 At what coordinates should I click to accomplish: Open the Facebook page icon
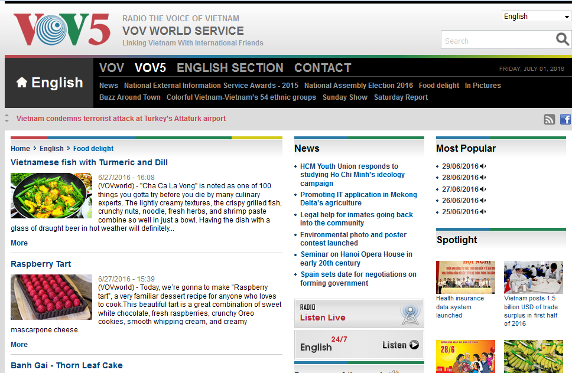tap(565, 119)
